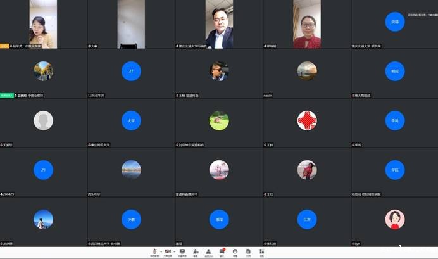Select man in suit video tile
The image size is (438, 259).
219,24
